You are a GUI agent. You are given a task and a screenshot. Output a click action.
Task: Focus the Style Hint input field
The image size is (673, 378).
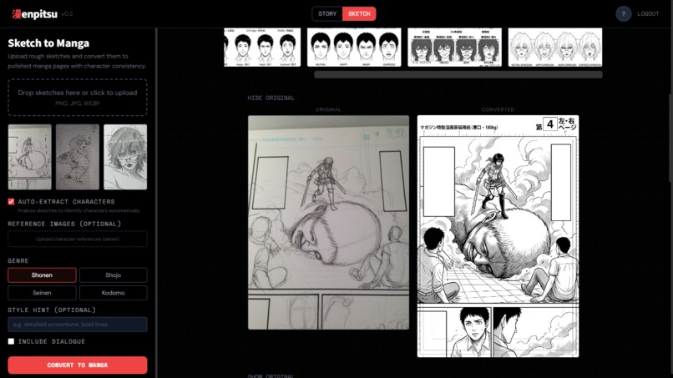[x=78, y=325]
